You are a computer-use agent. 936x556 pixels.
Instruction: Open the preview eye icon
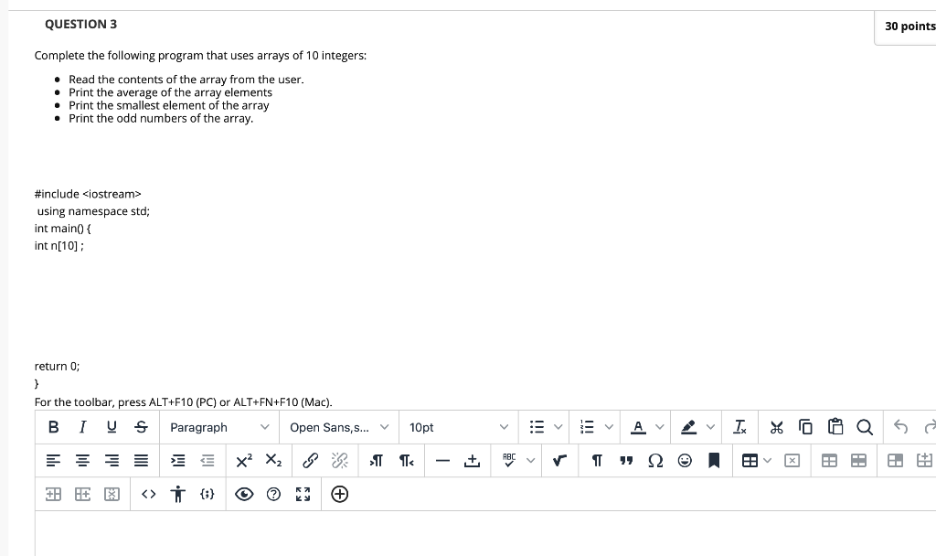[x=243, y=494]
